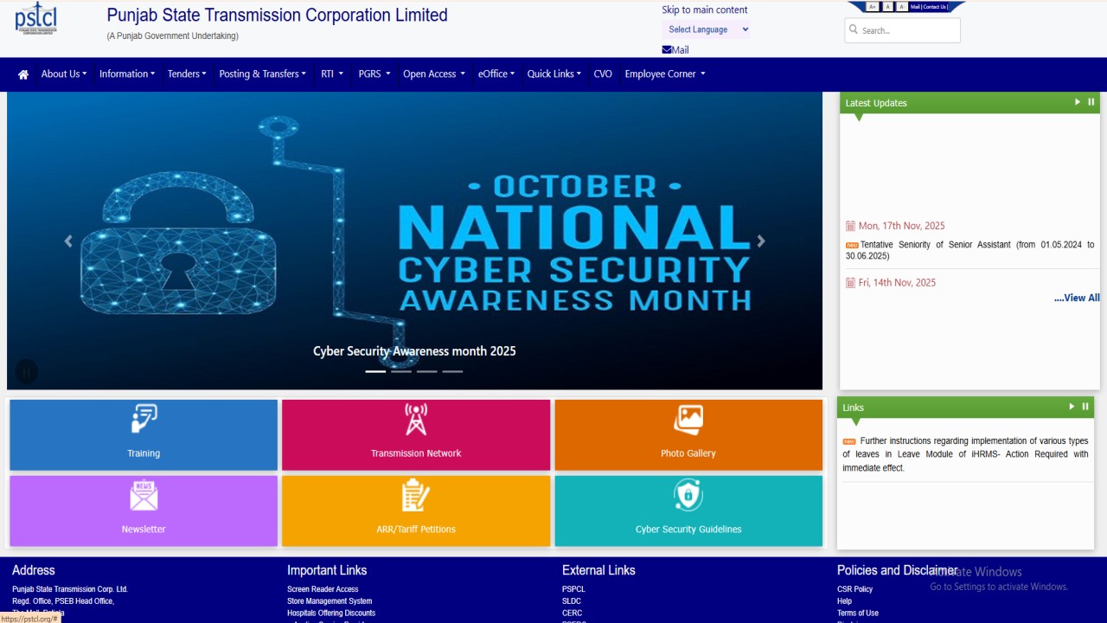The image size is (1107, 623).
Task: Open the Transmission Network tower icon
Action: click(x=416, y=420)
